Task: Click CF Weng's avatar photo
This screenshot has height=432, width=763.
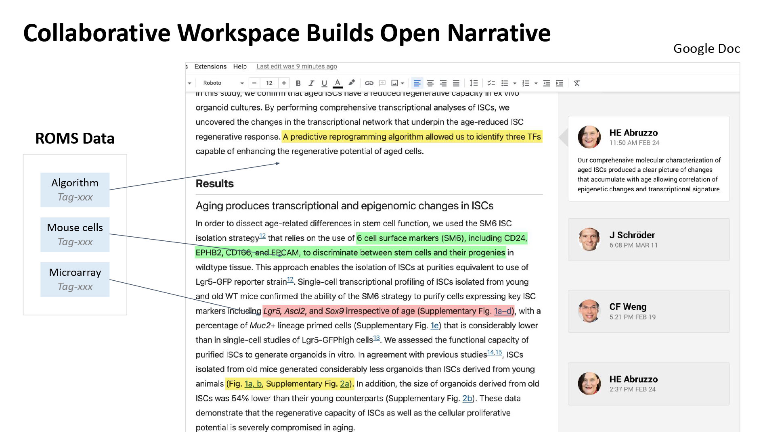Action: coord(589,311)
